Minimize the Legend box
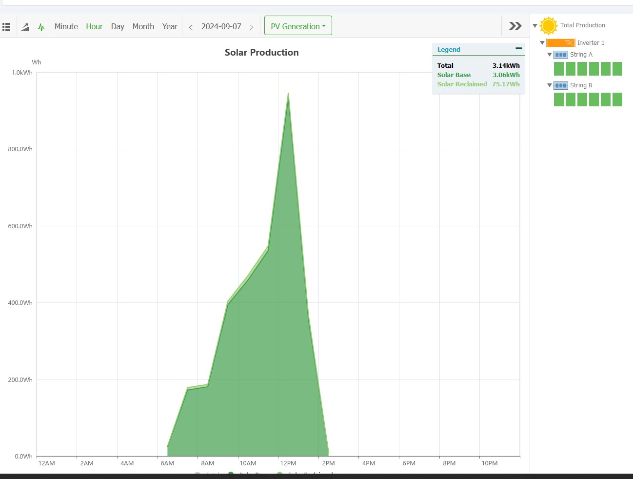The image size is (633, 479). coord(518,49)
